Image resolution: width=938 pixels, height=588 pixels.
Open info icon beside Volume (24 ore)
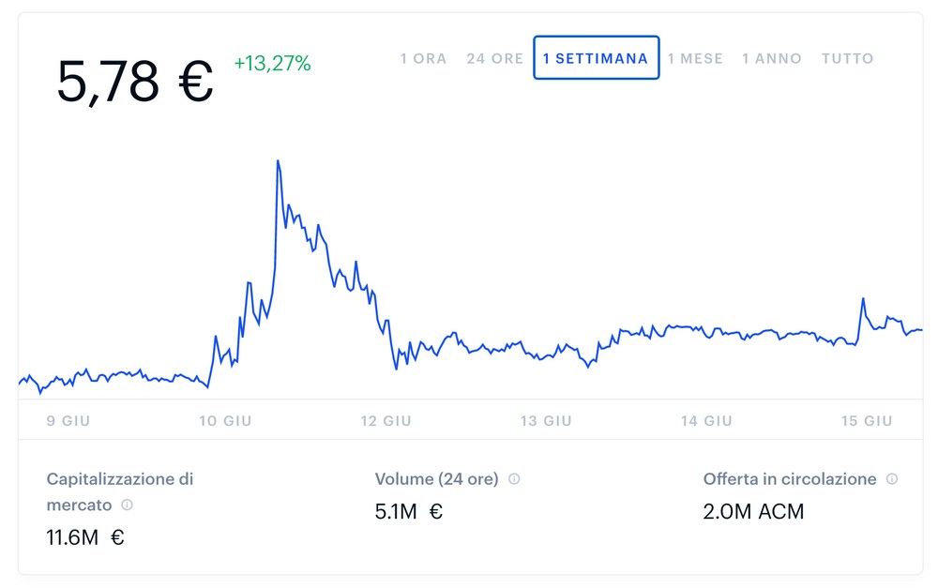(x=514, y=479)
